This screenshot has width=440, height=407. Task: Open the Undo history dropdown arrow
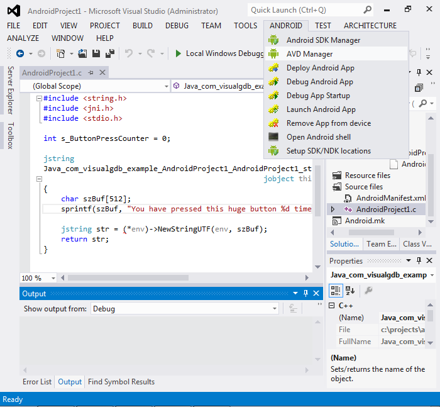click(x=140, y=53)
